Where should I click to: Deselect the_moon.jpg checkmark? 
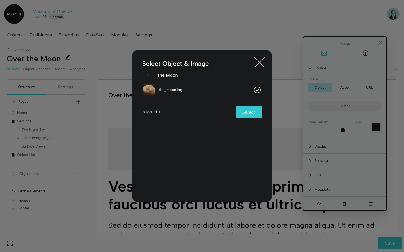(257, 90)
